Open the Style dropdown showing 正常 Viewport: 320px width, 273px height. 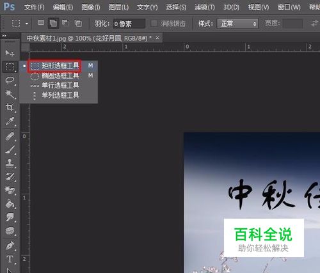click(237, 24)
